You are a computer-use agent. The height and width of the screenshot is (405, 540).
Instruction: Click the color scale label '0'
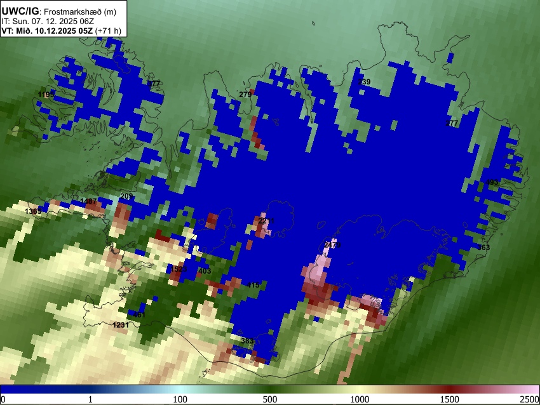[x=3, y=399]
